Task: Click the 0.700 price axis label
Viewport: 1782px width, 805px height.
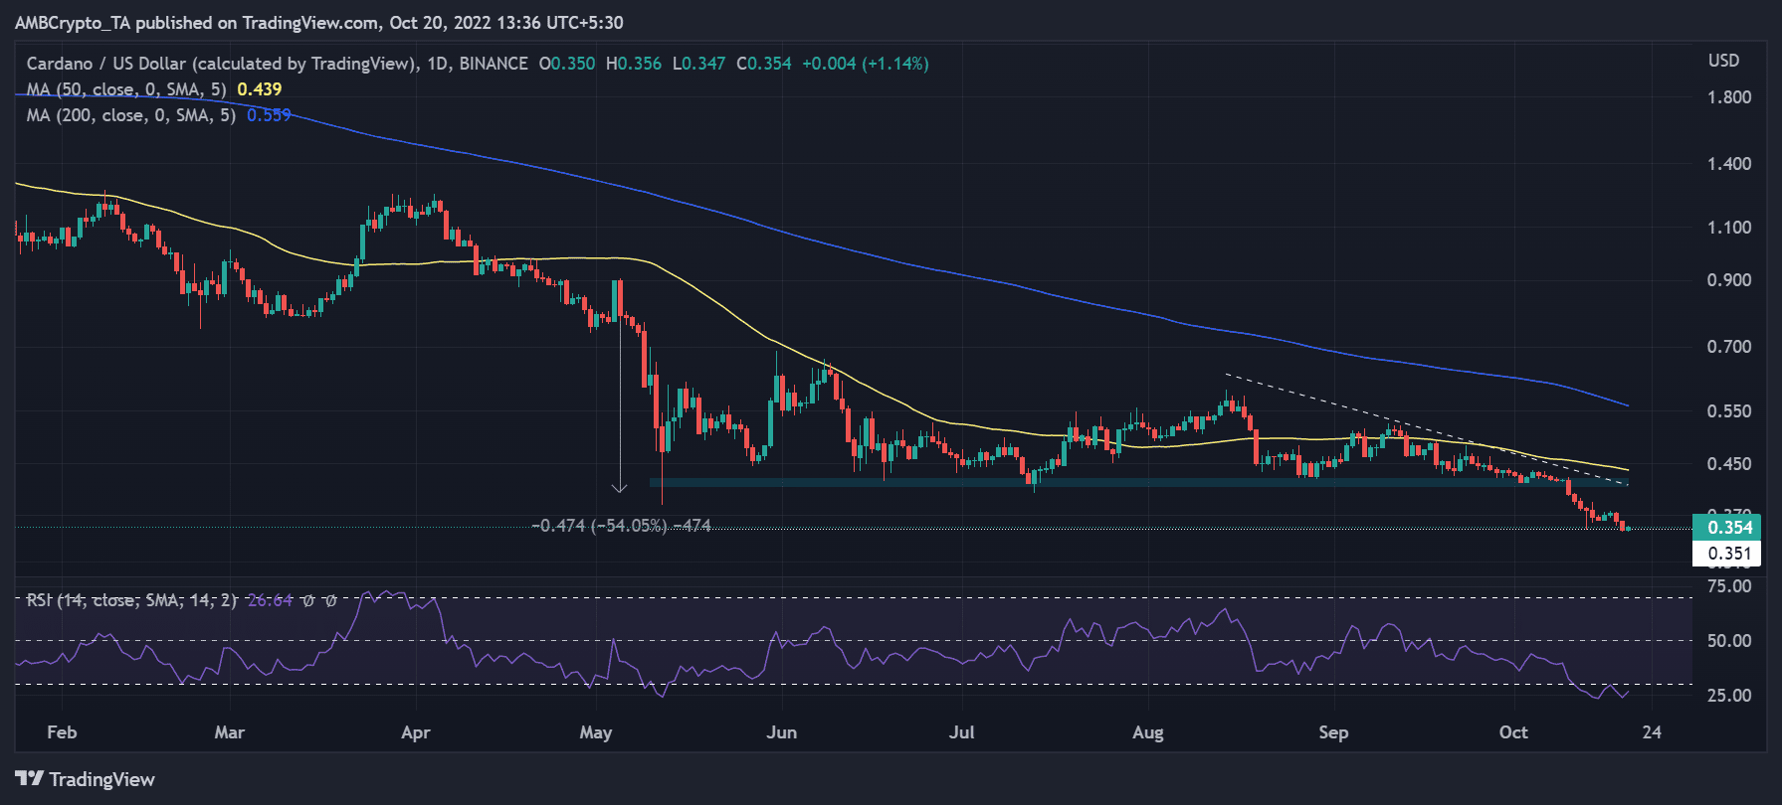Action: click(1729, 347)
